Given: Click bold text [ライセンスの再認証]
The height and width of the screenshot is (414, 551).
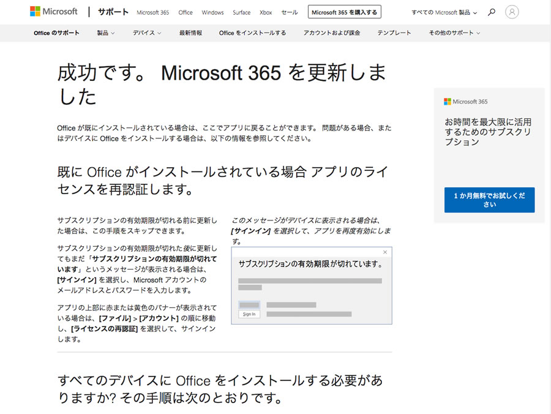Looking at the screenshot, I should [104, 329].
